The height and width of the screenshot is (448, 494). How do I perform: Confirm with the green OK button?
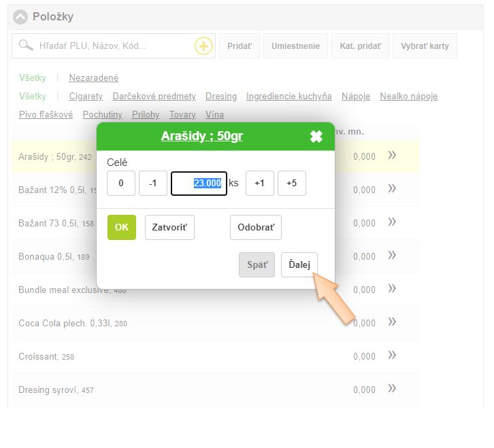(122, 228)
